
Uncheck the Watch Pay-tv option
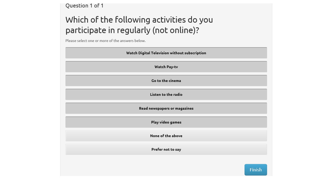tap(166, 67)
